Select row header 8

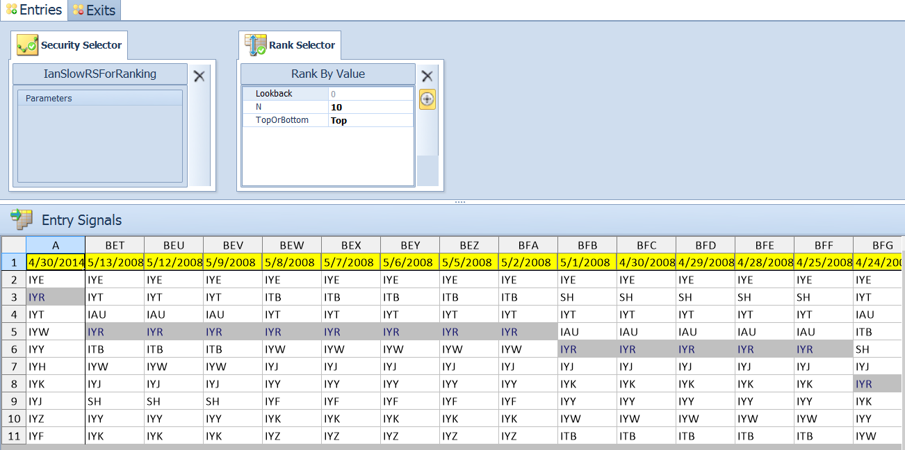(x=14, y=384)
